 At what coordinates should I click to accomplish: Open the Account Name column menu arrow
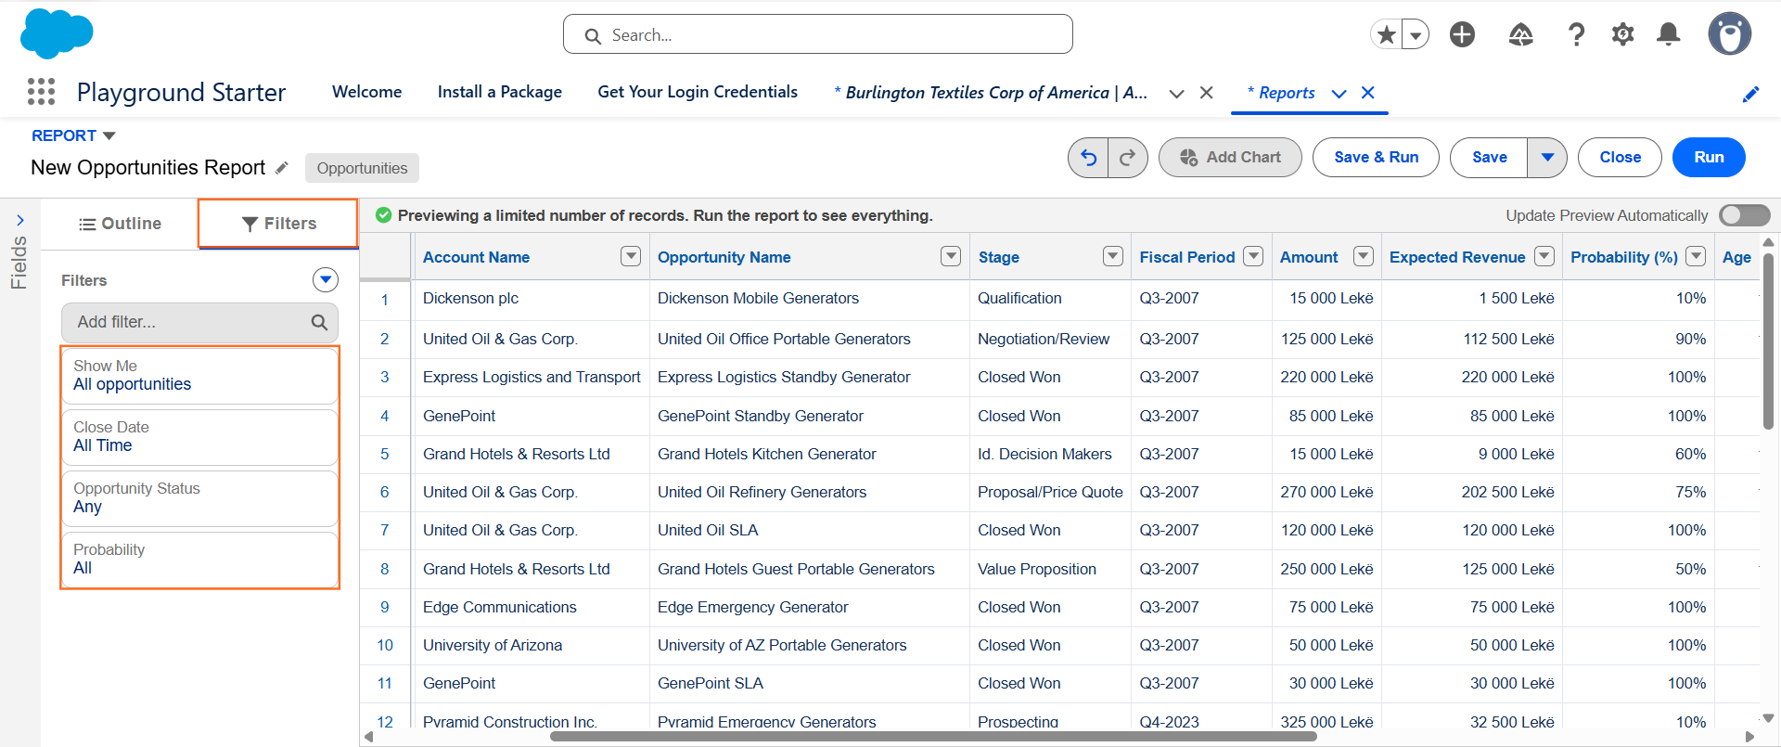pos(631,256)
